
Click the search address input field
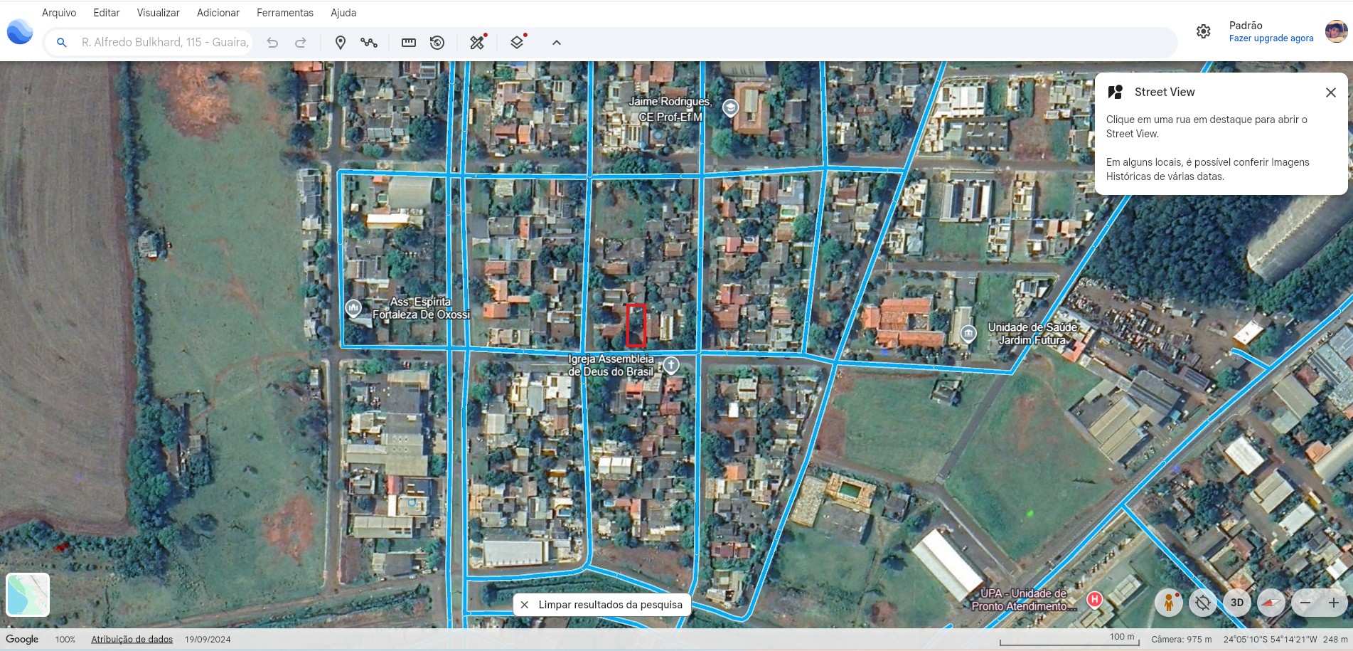coord(165,43)
